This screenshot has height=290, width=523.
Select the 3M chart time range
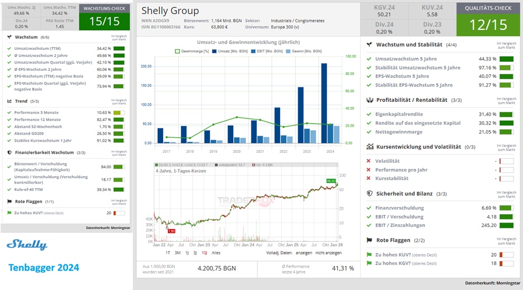tap(178, 252)
